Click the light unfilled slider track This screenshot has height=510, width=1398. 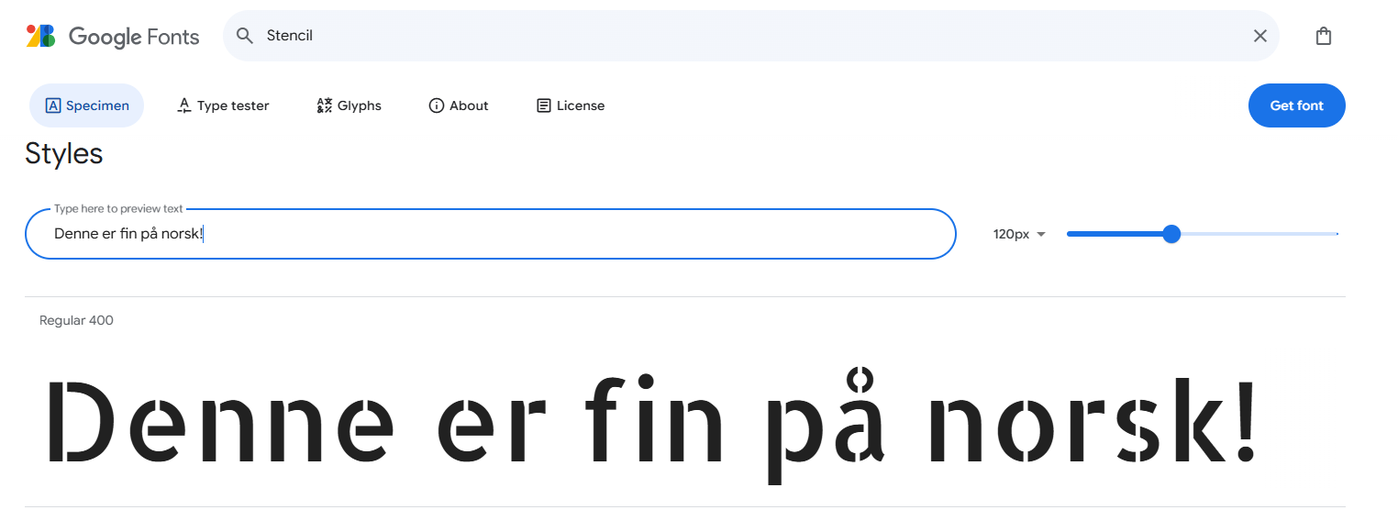[x=1257, y=234]
